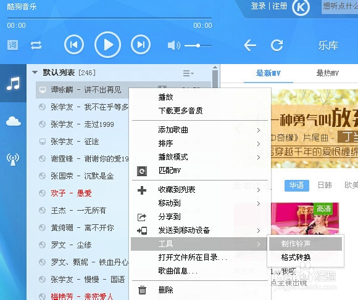
Task: Start playback with the play button
Action: point(107,44)
